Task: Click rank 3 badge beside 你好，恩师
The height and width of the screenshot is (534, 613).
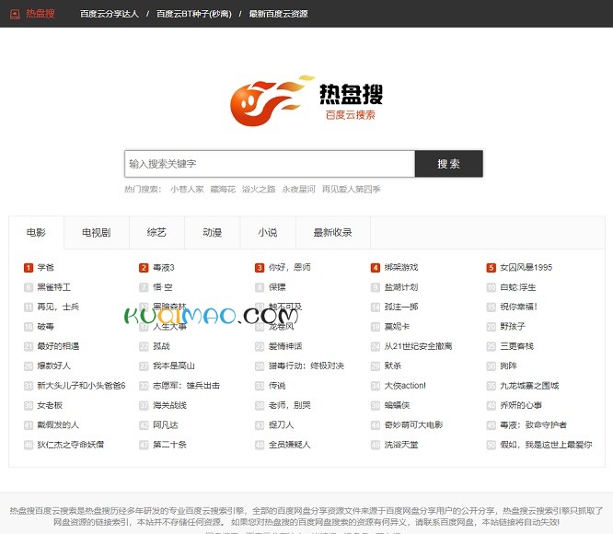Action: click(x=260, y=268)
